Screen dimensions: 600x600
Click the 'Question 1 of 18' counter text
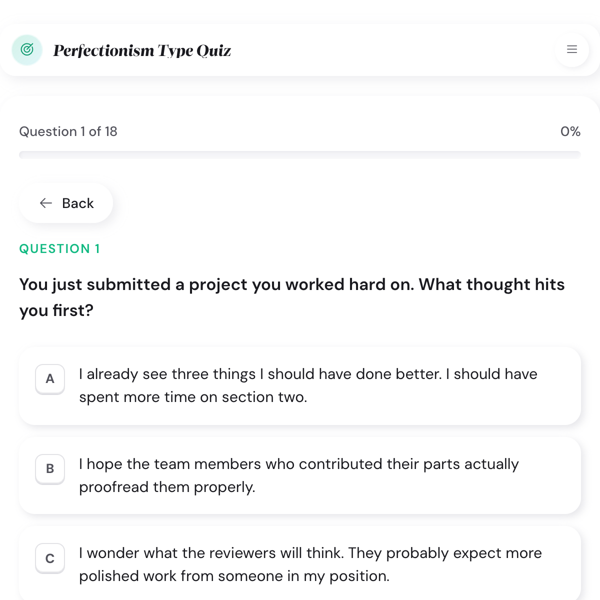tap(68, 131)
